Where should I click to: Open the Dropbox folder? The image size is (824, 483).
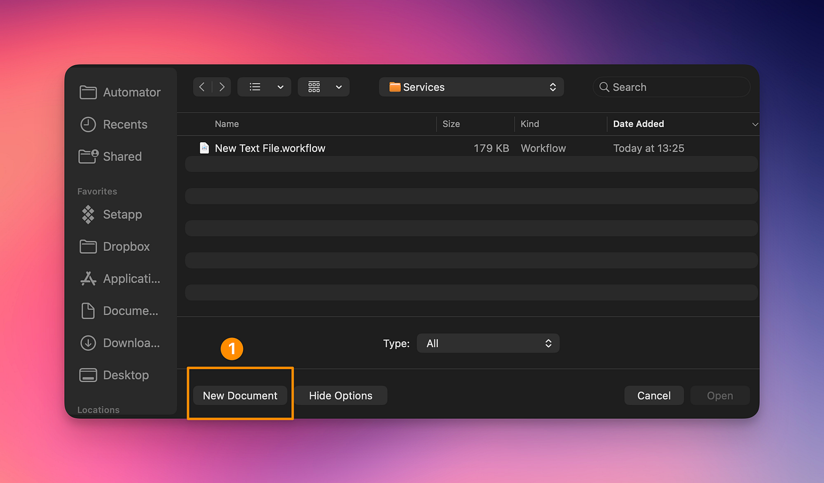click(x=126, y=246)
